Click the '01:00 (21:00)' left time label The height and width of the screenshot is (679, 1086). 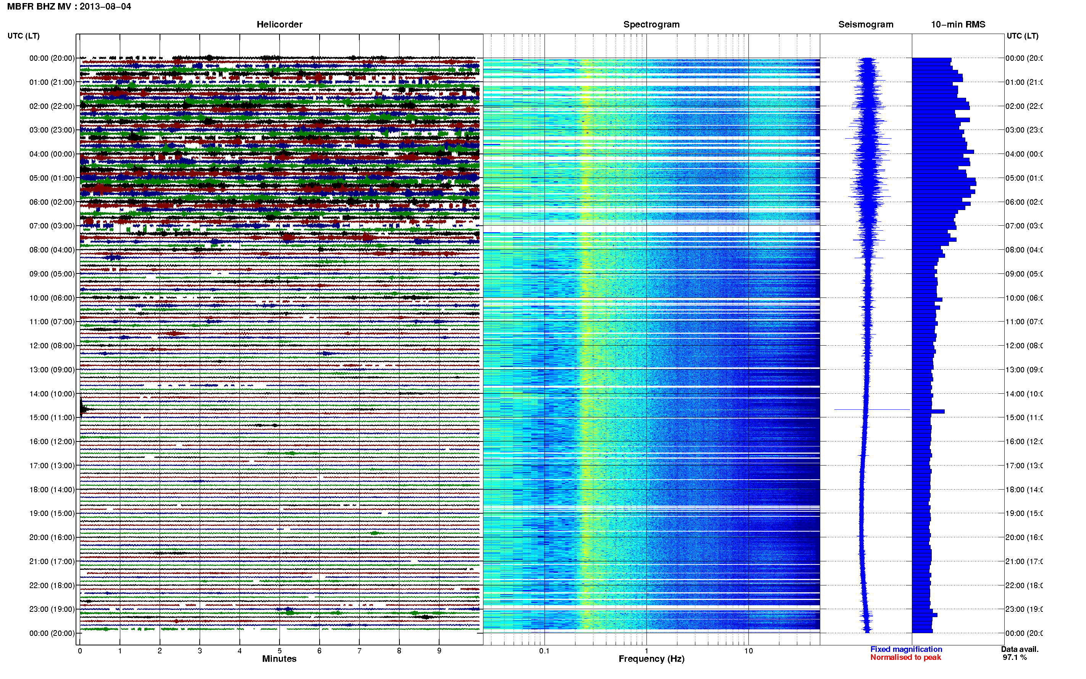[52, 82]
